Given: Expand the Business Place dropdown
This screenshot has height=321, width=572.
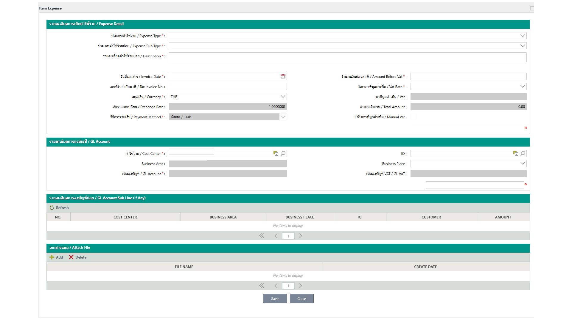Looking at the screenshot, I should (523, 163).
